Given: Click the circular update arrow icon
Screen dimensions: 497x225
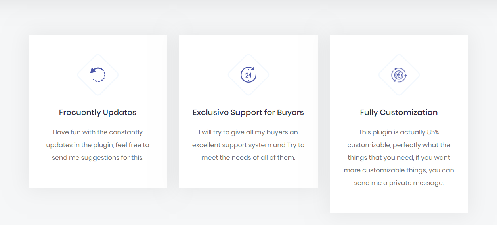Looking at the screenshot, I should (98, 75).
